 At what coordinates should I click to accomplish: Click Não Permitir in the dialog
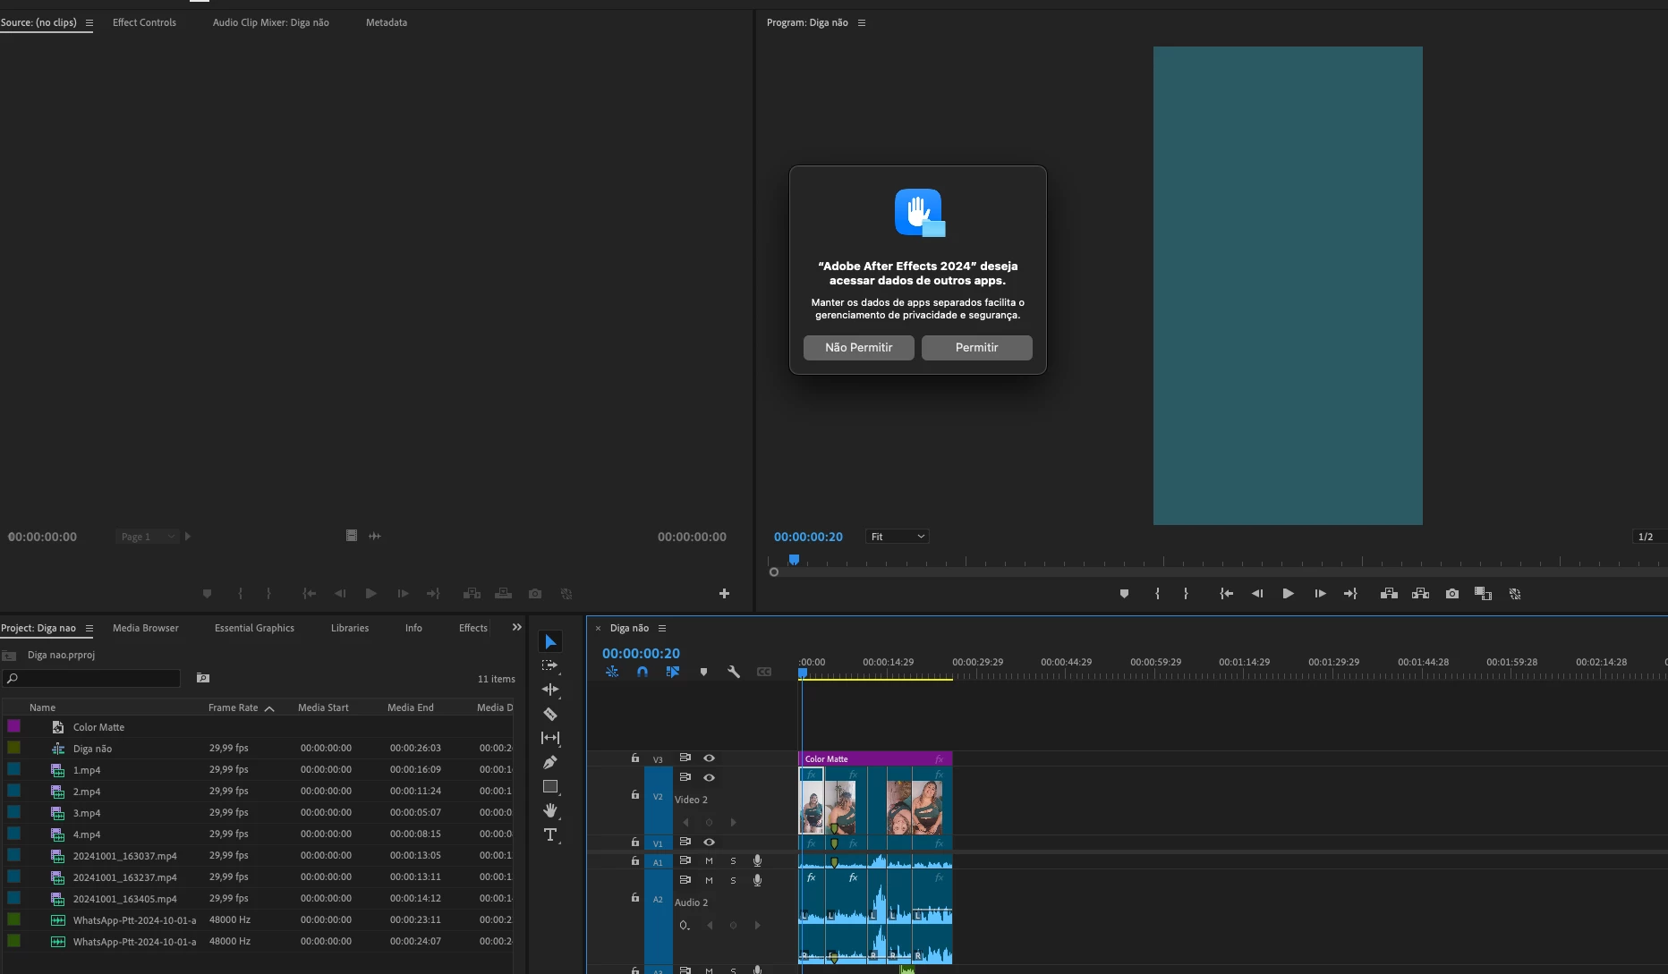pyautogui.click(x=858, y=348)
